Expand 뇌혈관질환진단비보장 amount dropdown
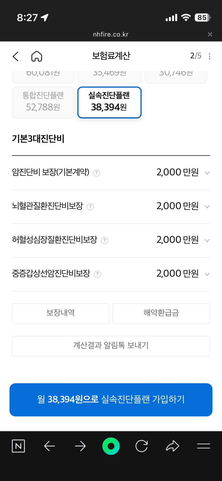This screenshot has height=481, width=222. point(207,207)
